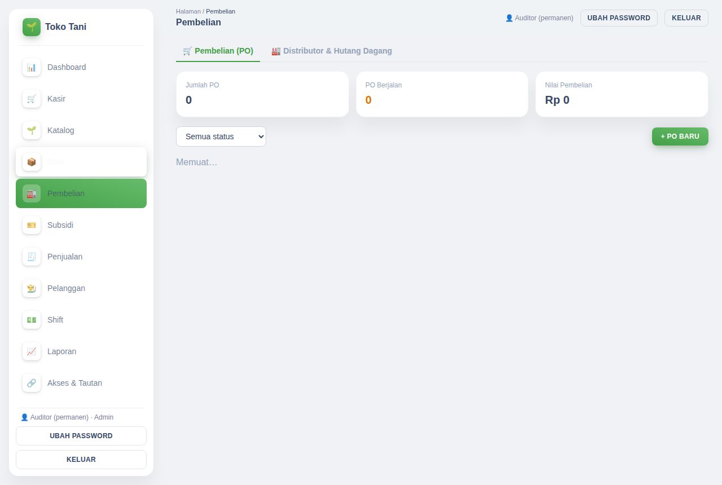Switch to Distributor & Hutang Dagang tab
This screenshot has width=722, height=485.
(x=332, y=51)
